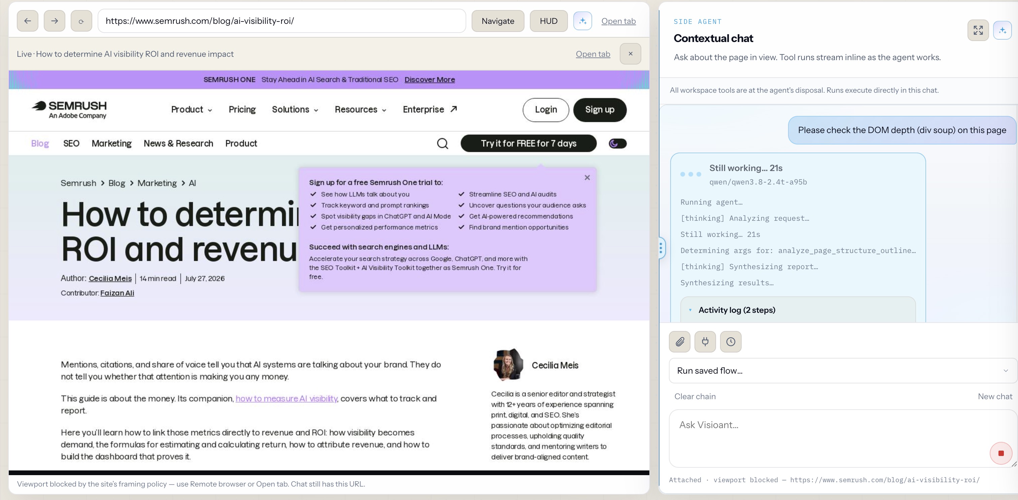Click the Marketing breadcrumb link

tap(157, 183)
